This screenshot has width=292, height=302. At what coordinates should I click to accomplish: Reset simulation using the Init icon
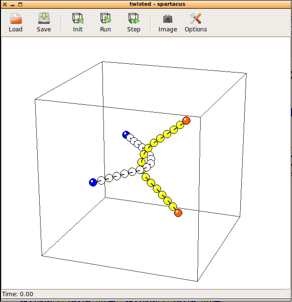click(78, 18)
